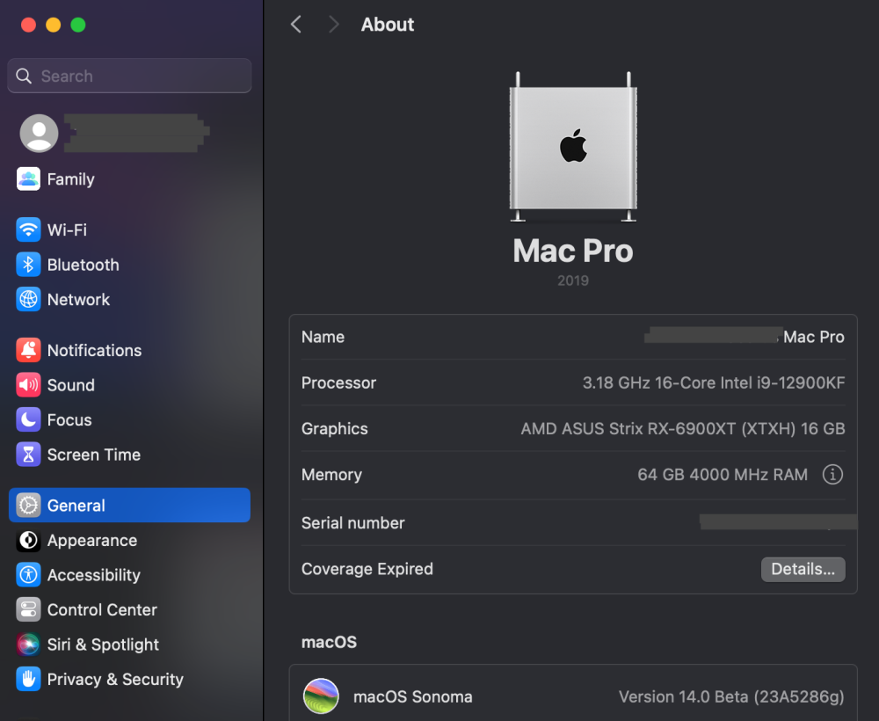Click the Version 14.0 Beta text
The height and width of the screenshot is (721, 879).
(683, 697)
